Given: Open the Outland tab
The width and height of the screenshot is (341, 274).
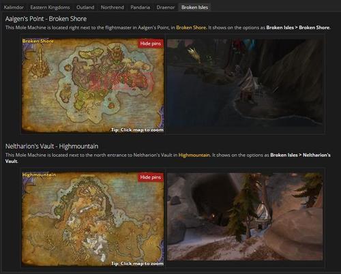Looking at the screenshot, I should (85, 7).
